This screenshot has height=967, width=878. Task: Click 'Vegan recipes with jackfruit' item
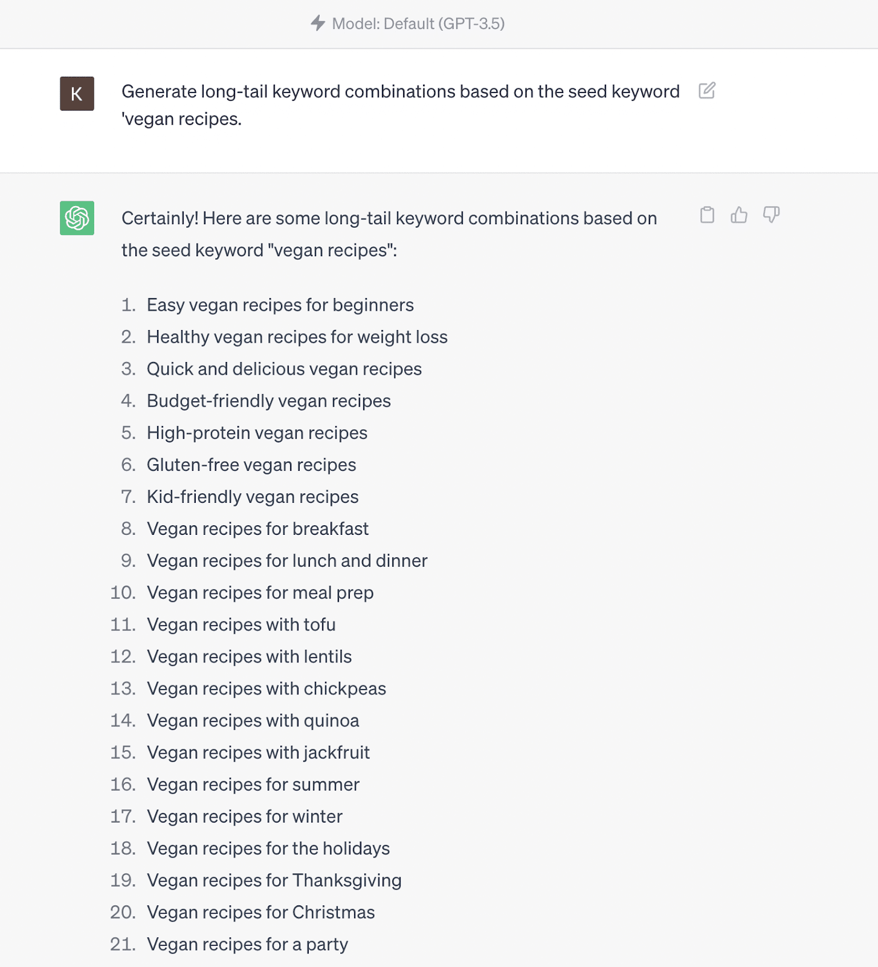[258, 752]
